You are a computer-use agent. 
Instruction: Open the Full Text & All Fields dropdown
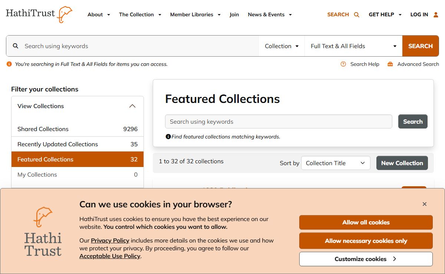pos(353,46)
